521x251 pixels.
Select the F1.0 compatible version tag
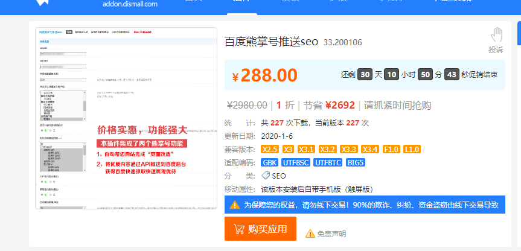(x=391, y=149)
